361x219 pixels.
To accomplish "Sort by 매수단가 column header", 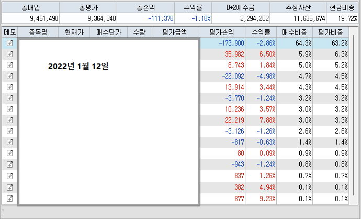I will coord(109,32).
